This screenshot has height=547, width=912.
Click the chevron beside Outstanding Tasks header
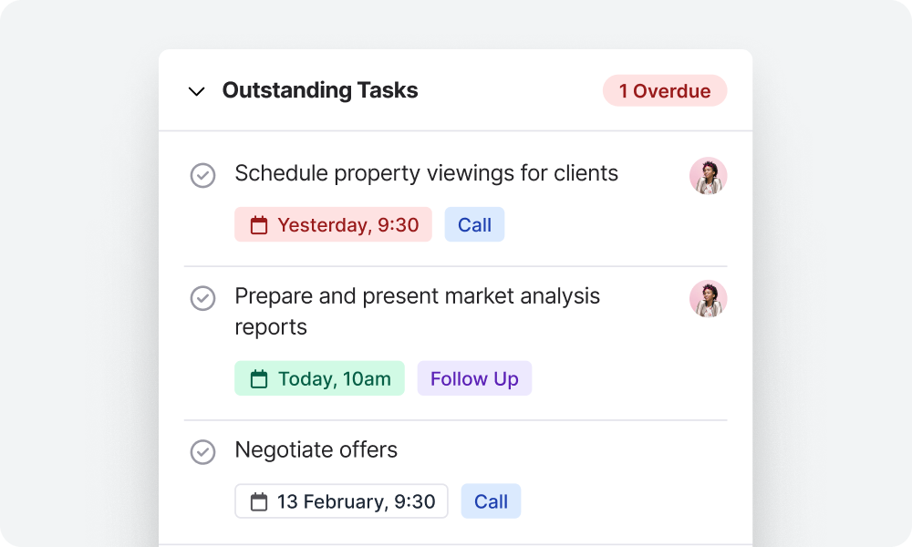click(195, 90)
